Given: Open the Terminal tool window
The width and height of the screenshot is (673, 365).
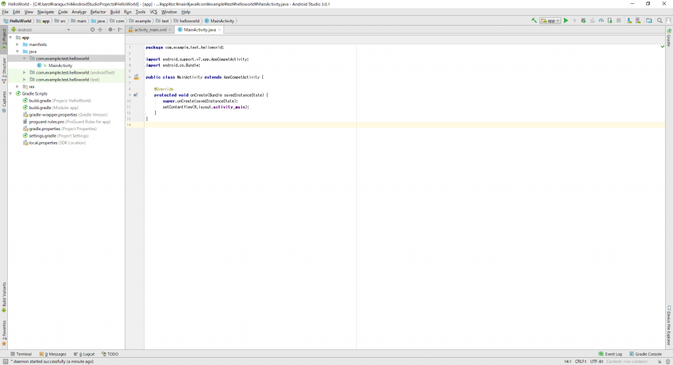Looking at the screenshot, I should pyautogui.click(x=21, y=354).
